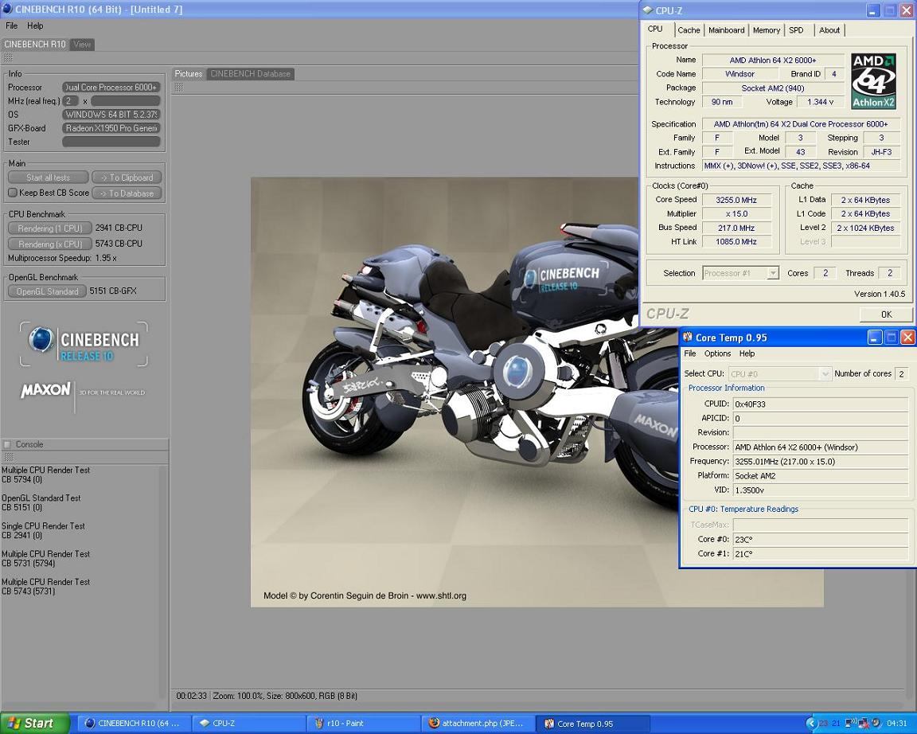This screenshot has width=917, height=734.
Task: Open CPU-Z About tab
Action: pos(829,30)
